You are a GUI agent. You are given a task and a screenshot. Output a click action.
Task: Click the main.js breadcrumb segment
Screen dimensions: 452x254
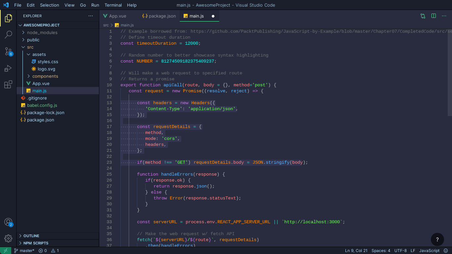click(124, 25)
